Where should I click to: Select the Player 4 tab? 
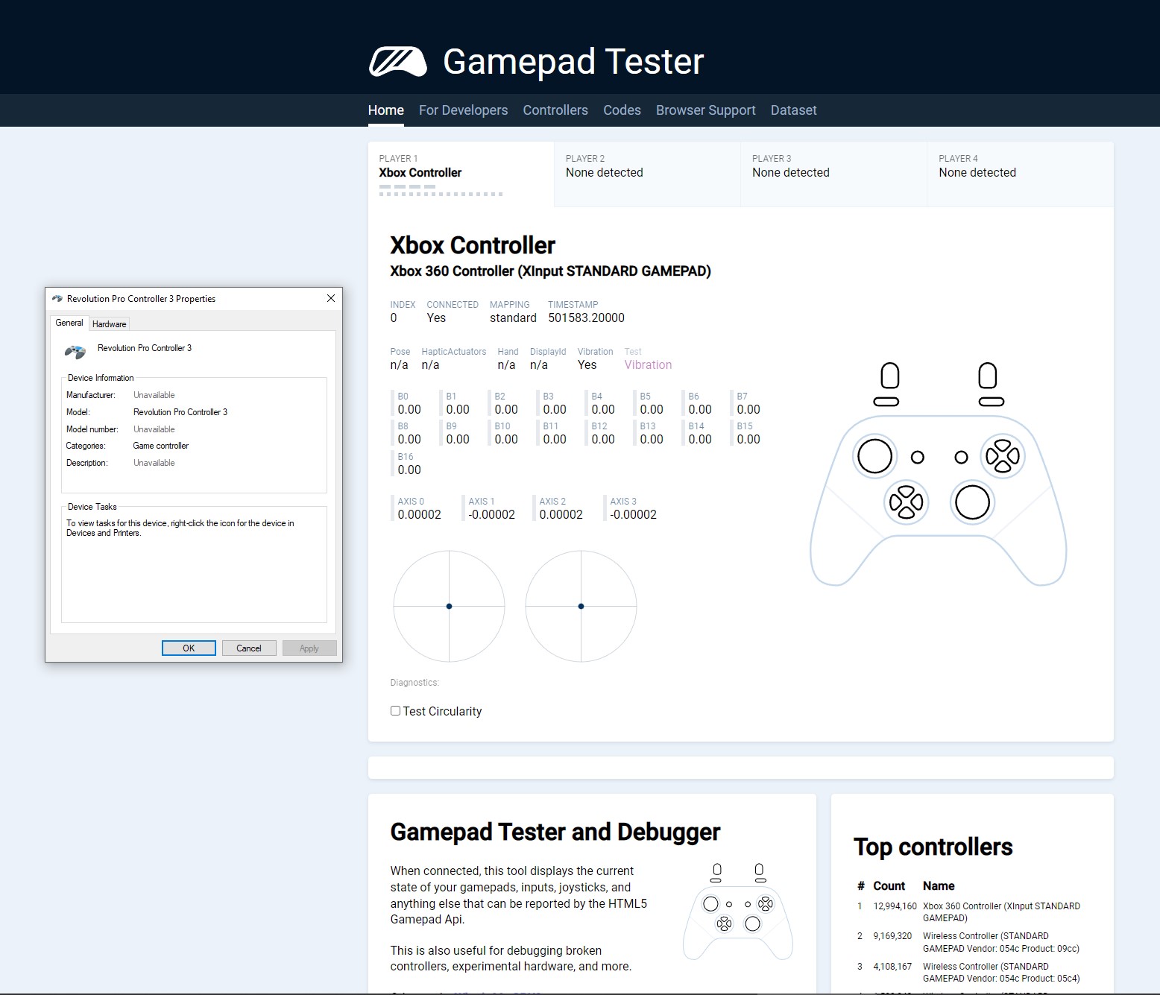1021,174
